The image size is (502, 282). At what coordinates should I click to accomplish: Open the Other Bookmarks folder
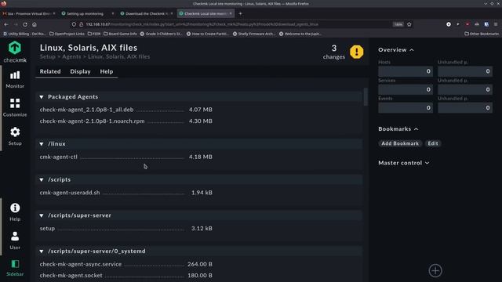pyautogui.click(x=482, y=34)
